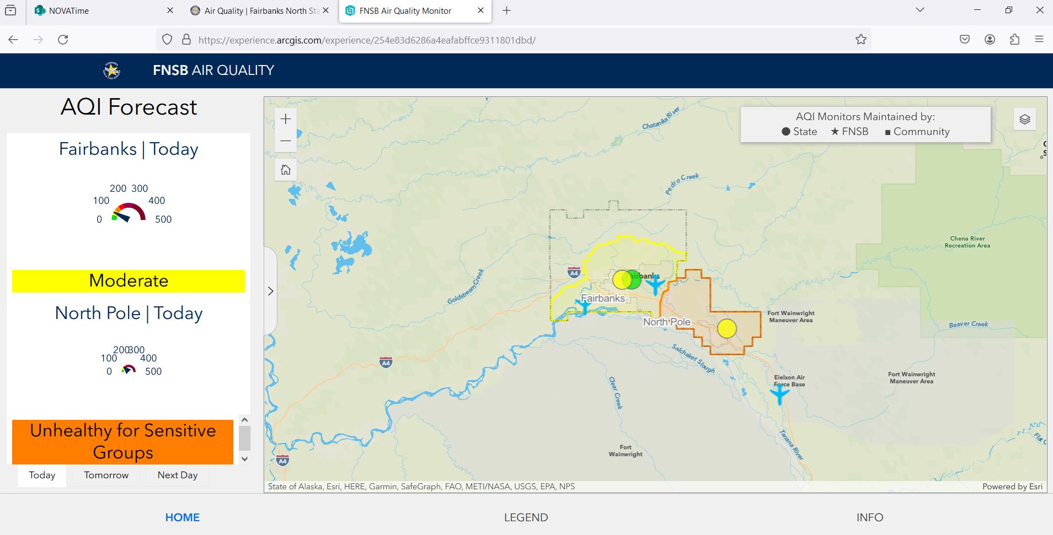This screenshot has width=1053, height=535.
Task: Click the yellow Fairbanks monitor circle
Action: [622, 280]
